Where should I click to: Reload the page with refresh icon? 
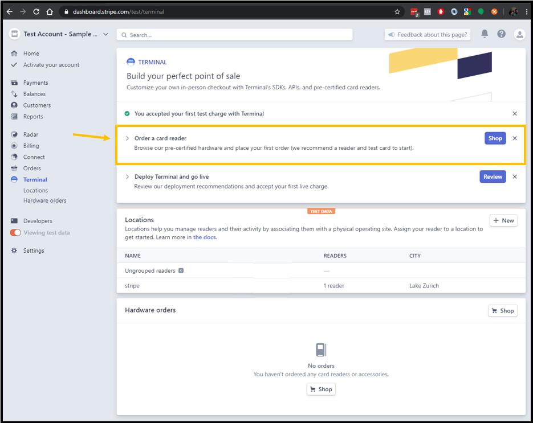(36, 11)
